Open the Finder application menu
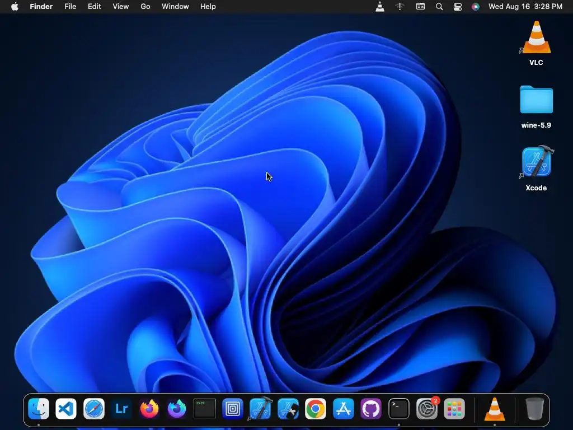Screen dimensions: 573x430 41,7
